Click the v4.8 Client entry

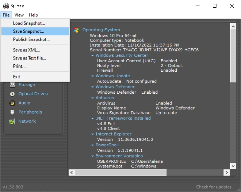coord(108,128)
